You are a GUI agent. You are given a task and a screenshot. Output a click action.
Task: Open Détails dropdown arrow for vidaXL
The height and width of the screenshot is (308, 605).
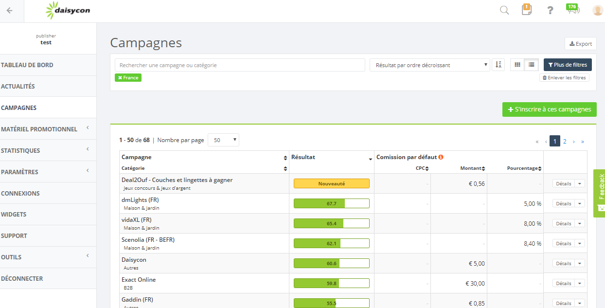point(580,223)
